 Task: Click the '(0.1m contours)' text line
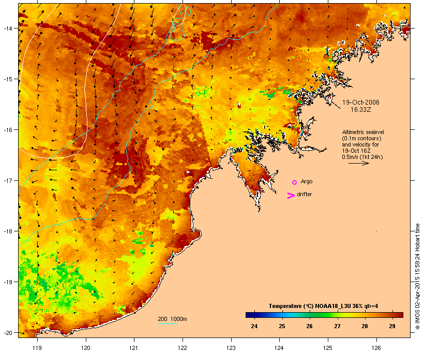tap(362, 138)
